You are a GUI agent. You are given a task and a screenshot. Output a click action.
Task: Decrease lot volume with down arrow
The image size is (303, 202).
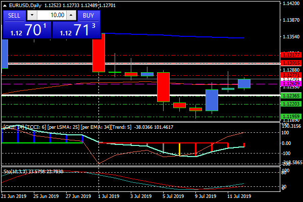32,15
